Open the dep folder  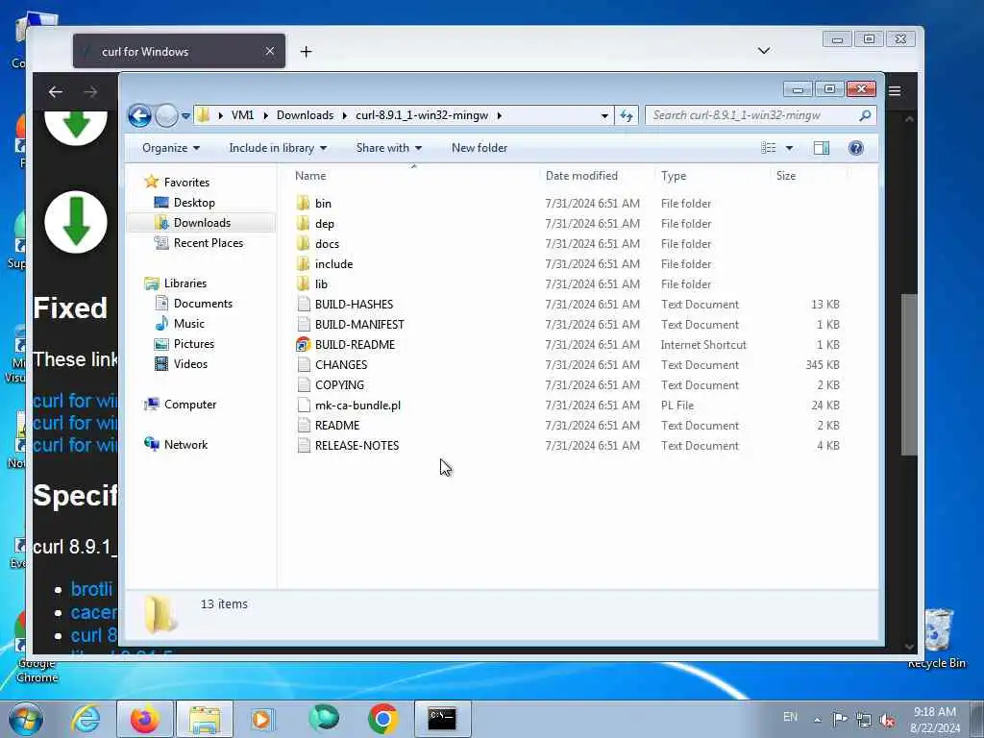pyautogui.click(x=324, y=223)
